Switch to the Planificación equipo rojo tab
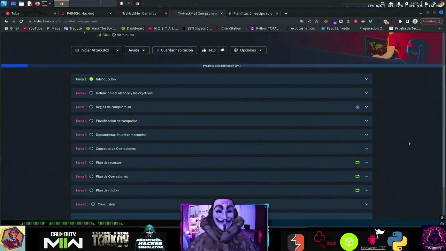Image resolution: width=446 pixels, height=251 pixels. click(253, 13)
